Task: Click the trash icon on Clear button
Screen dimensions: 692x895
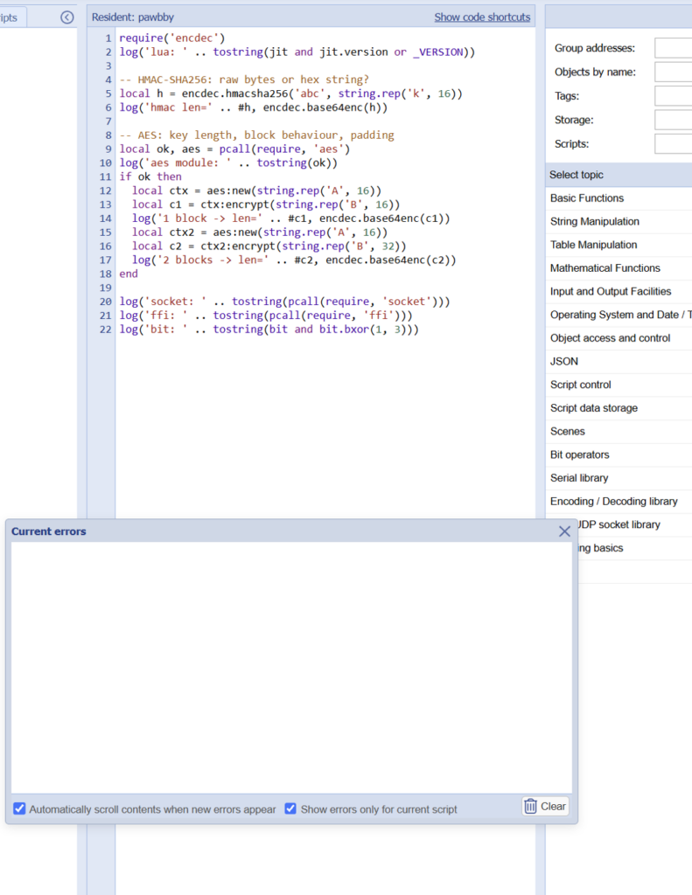Action: tap(530, 806)
